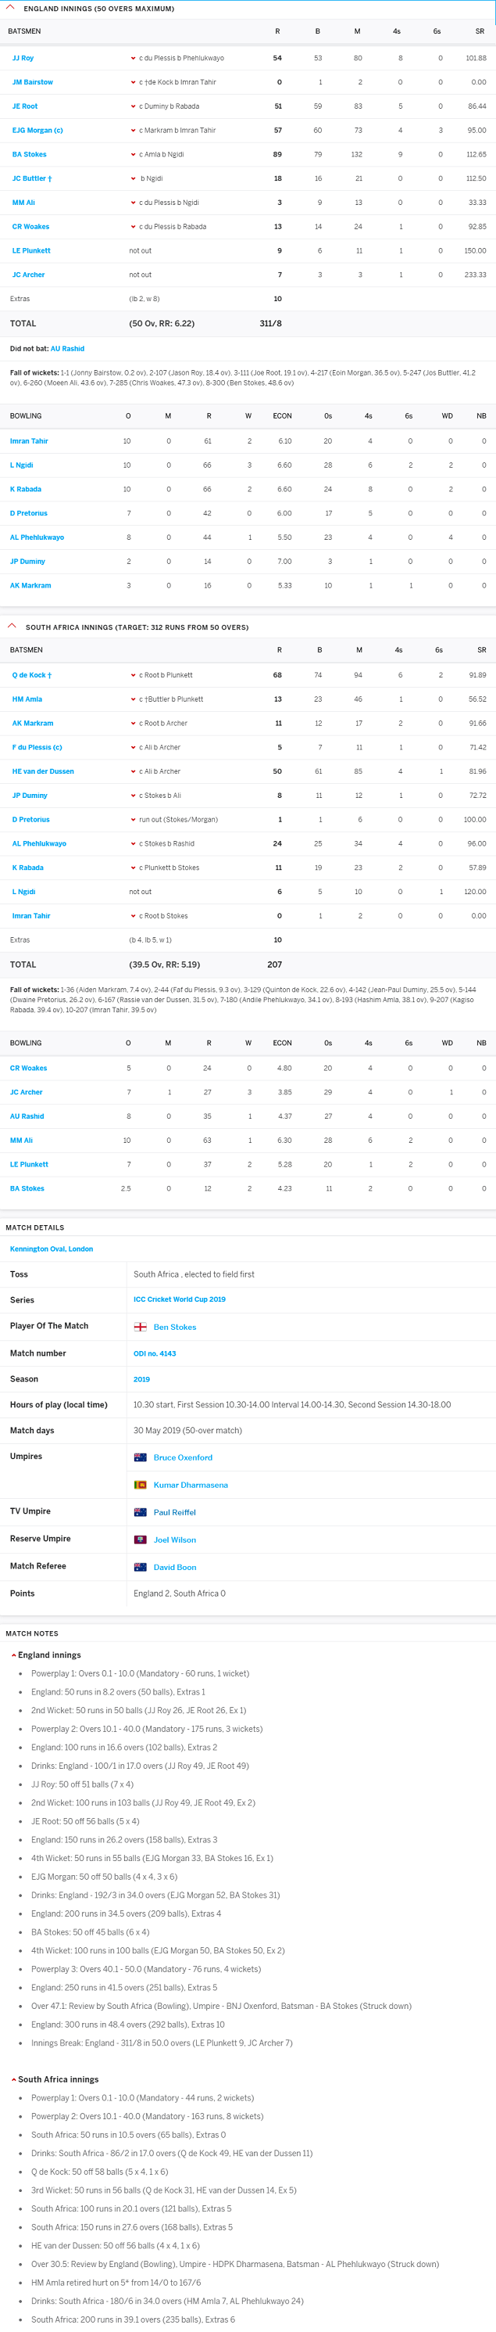Collapse the South Africa innings scorecard section
The width and height of the screenshot is (496, 2332).
coord(11,627)
